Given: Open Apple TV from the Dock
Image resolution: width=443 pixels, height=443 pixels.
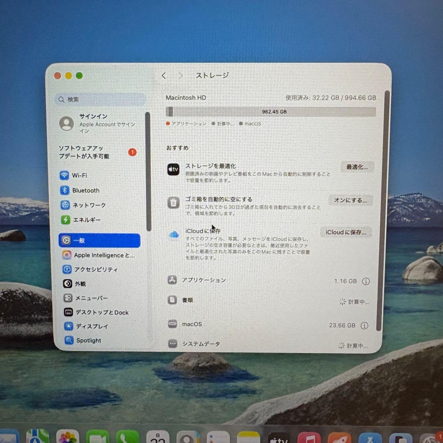Looking at the screenshot, I should coord(279,437).
